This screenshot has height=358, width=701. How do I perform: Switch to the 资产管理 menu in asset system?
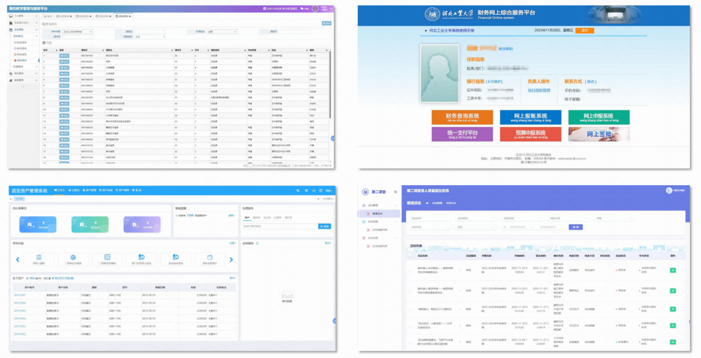pos(89,190)
